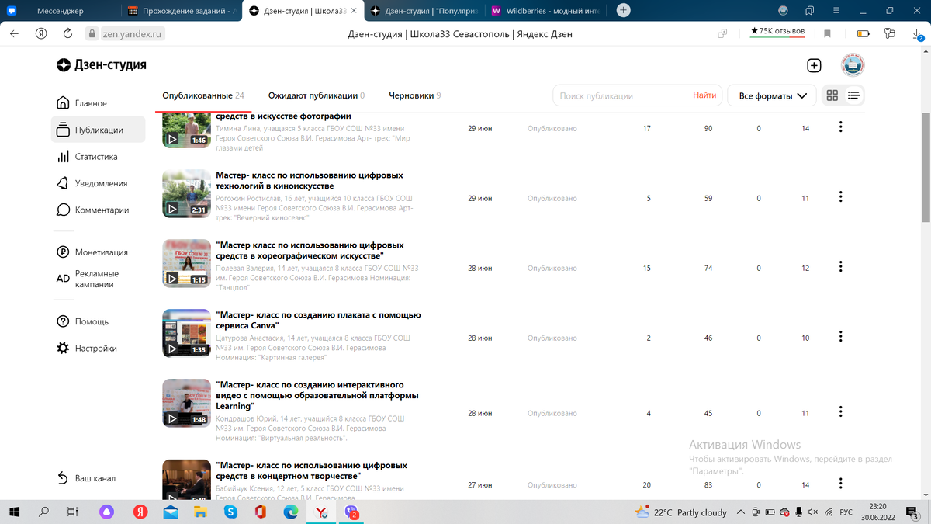The image size is (931, 524).
Task: Open Skype from the taskbar
Action: [x=230, y=512]
